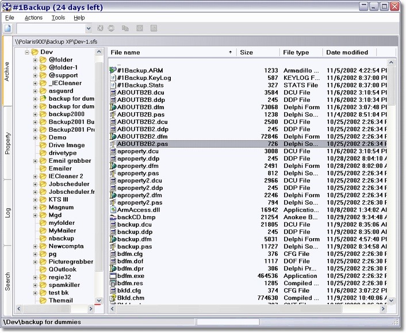The image size is (406, 333).
Task: Select the bkfd.cfg file name
Action: pos(129,290)
